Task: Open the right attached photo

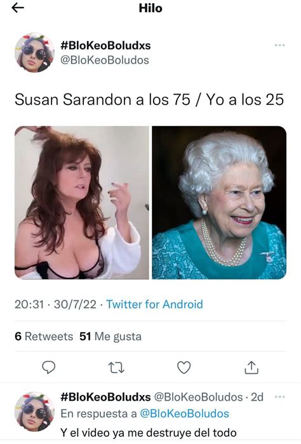Action: 219,202
